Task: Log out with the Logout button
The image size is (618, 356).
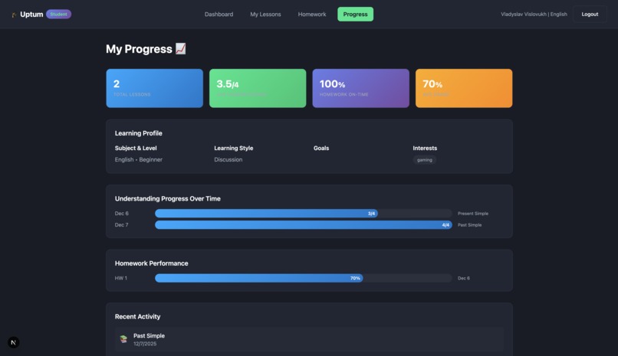Action: point(590,14)
